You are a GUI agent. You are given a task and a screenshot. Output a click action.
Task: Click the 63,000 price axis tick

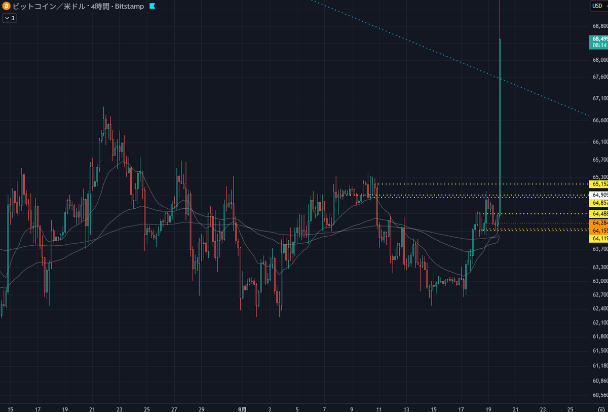599,281
